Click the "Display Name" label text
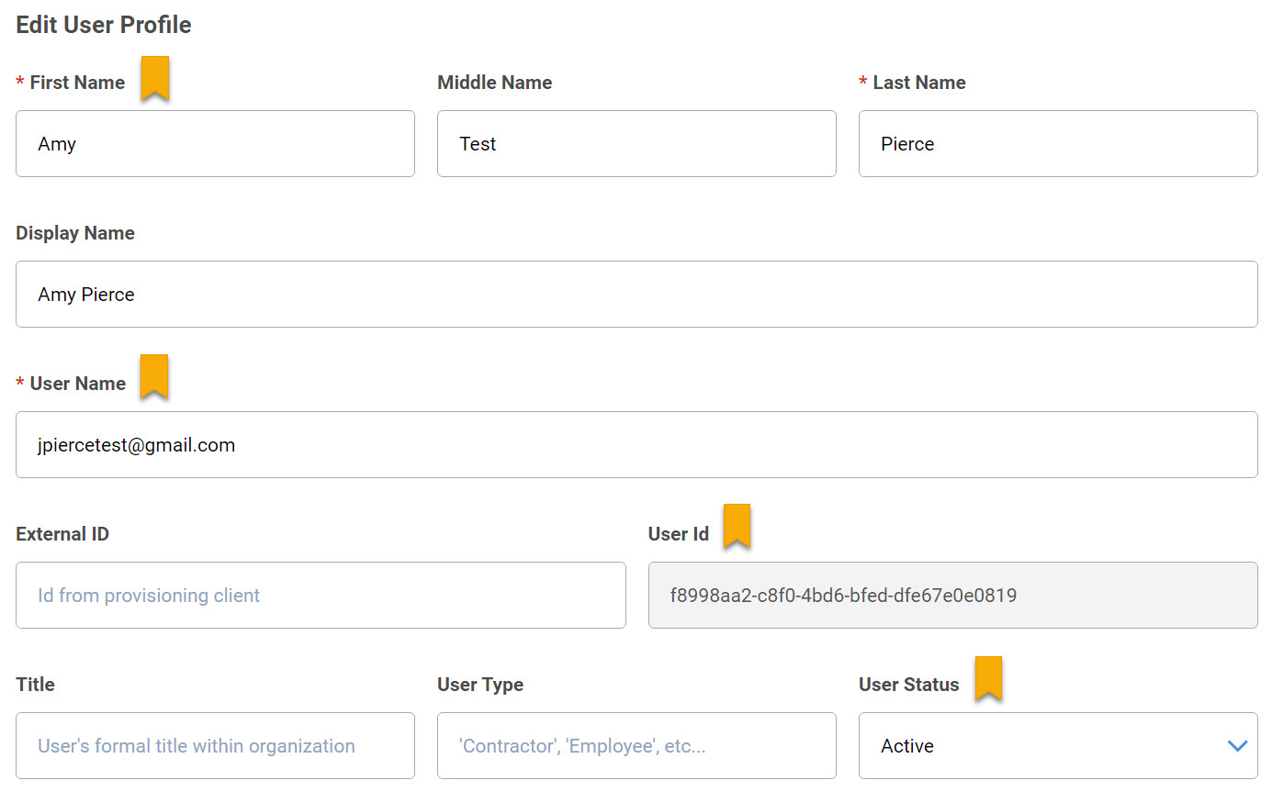 click(75, 233)
